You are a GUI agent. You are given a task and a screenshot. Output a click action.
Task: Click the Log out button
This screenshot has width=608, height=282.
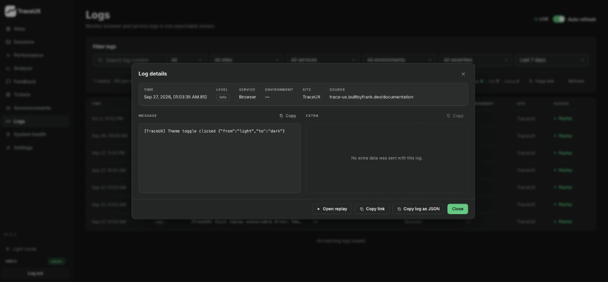(x=36, y=273)
